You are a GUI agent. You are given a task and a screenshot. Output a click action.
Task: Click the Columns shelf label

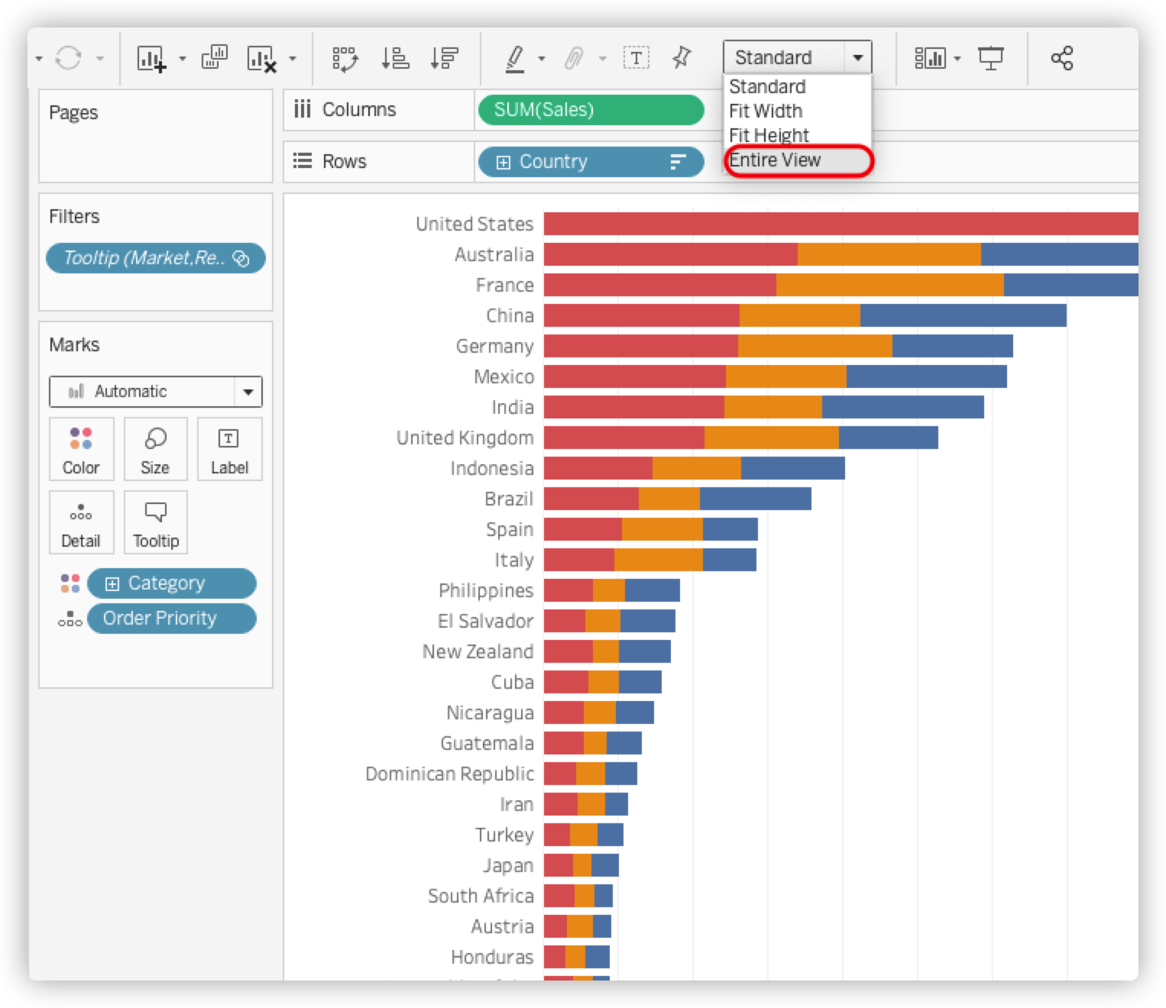[x=359, y=110]
